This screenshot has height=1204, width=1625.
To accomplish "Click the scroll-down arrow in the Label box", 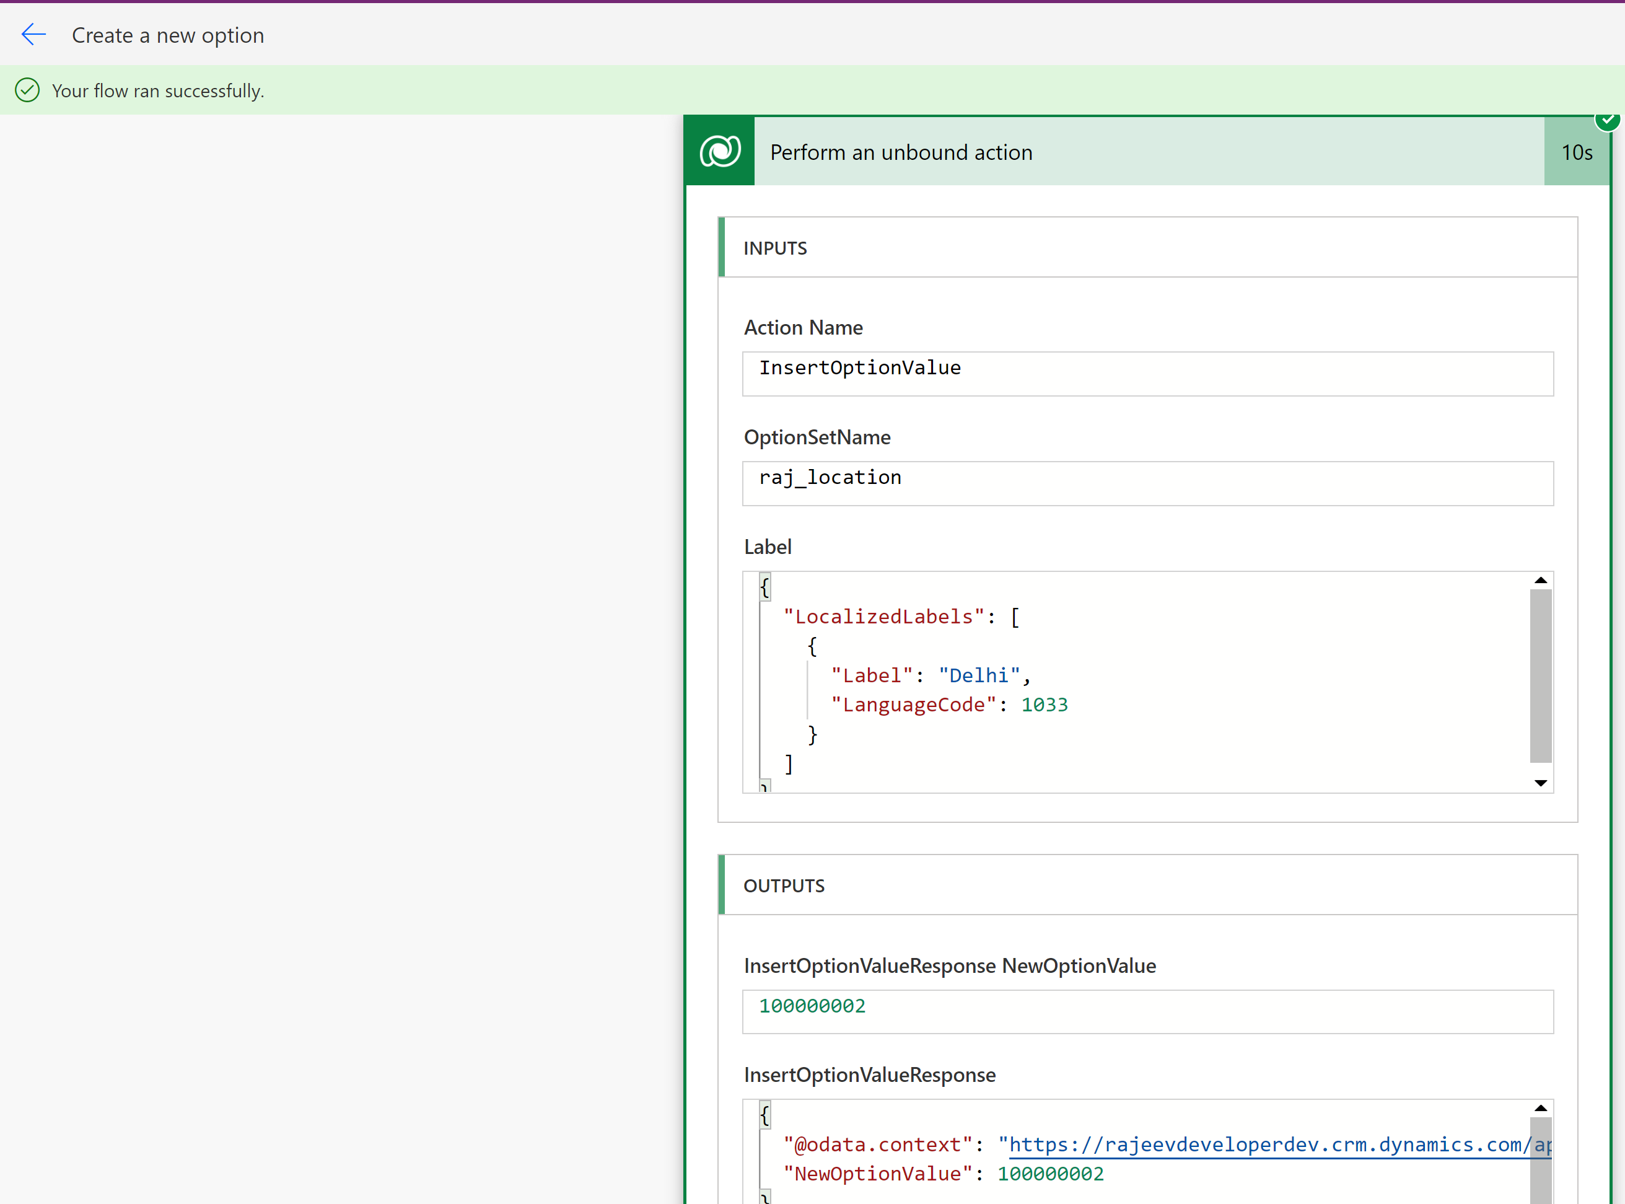I will click(x=1541, y=783).
